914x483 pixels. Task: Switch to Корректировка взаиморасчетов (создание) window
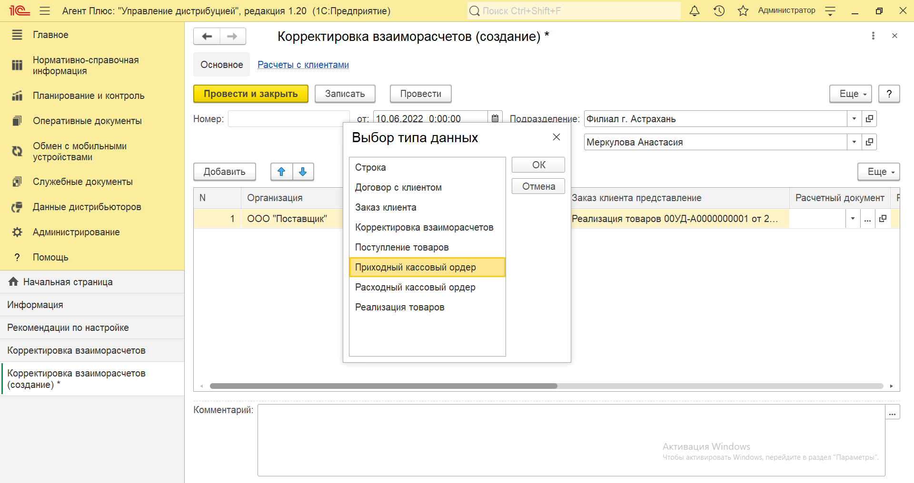[92, 379]
